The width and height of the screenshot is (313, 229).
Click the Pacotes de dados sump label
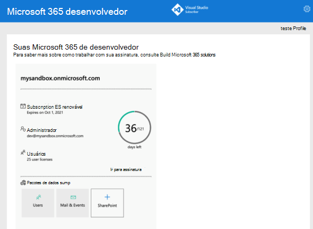49,183
